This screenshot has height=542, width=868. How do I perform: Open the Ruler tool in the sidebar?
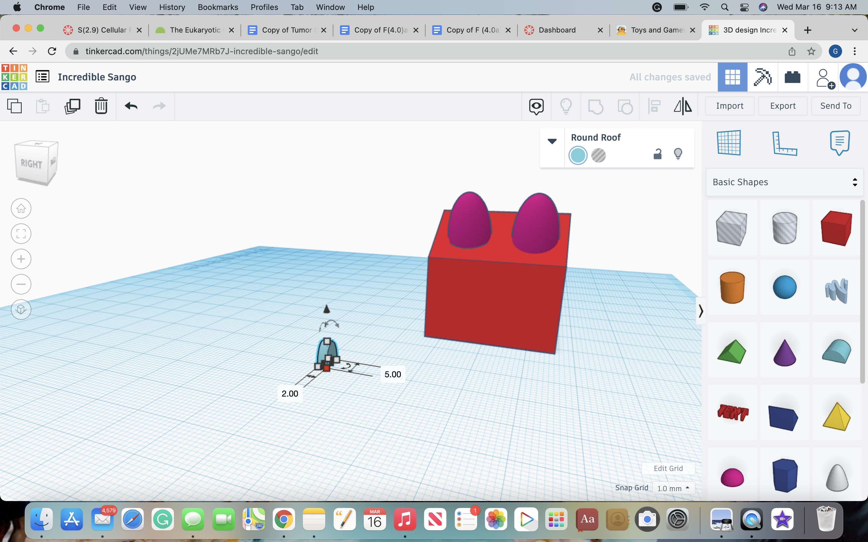(784, 143)
